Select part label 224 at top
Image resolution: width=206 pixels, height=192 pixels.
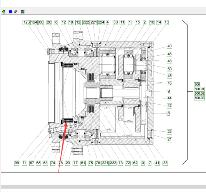coord(101,22)
